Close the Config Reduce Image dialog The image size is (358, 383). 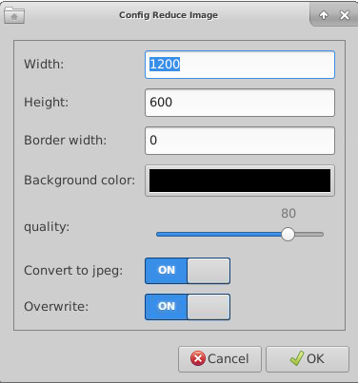pyautogui.click(x=345, y=15)
